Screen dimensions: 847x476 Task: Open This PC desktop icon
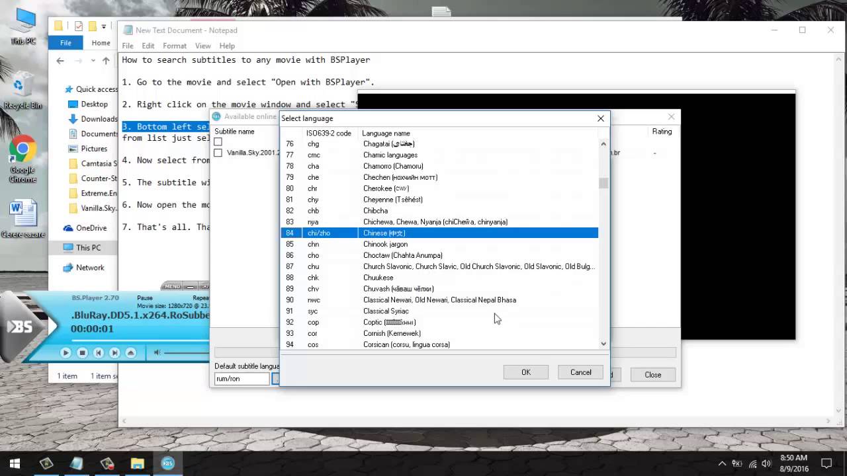[23, 26]
